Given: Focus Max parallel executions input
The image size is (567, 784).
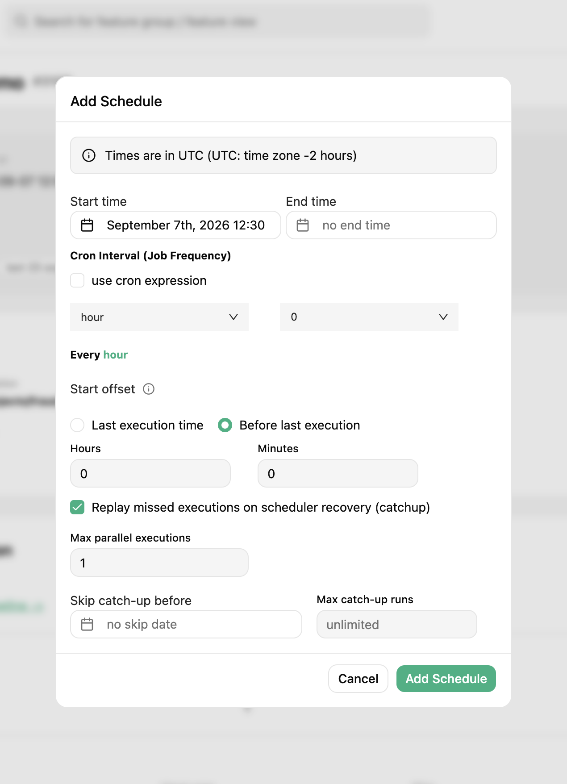Looking at the screenshot, I should pos(159,563).
